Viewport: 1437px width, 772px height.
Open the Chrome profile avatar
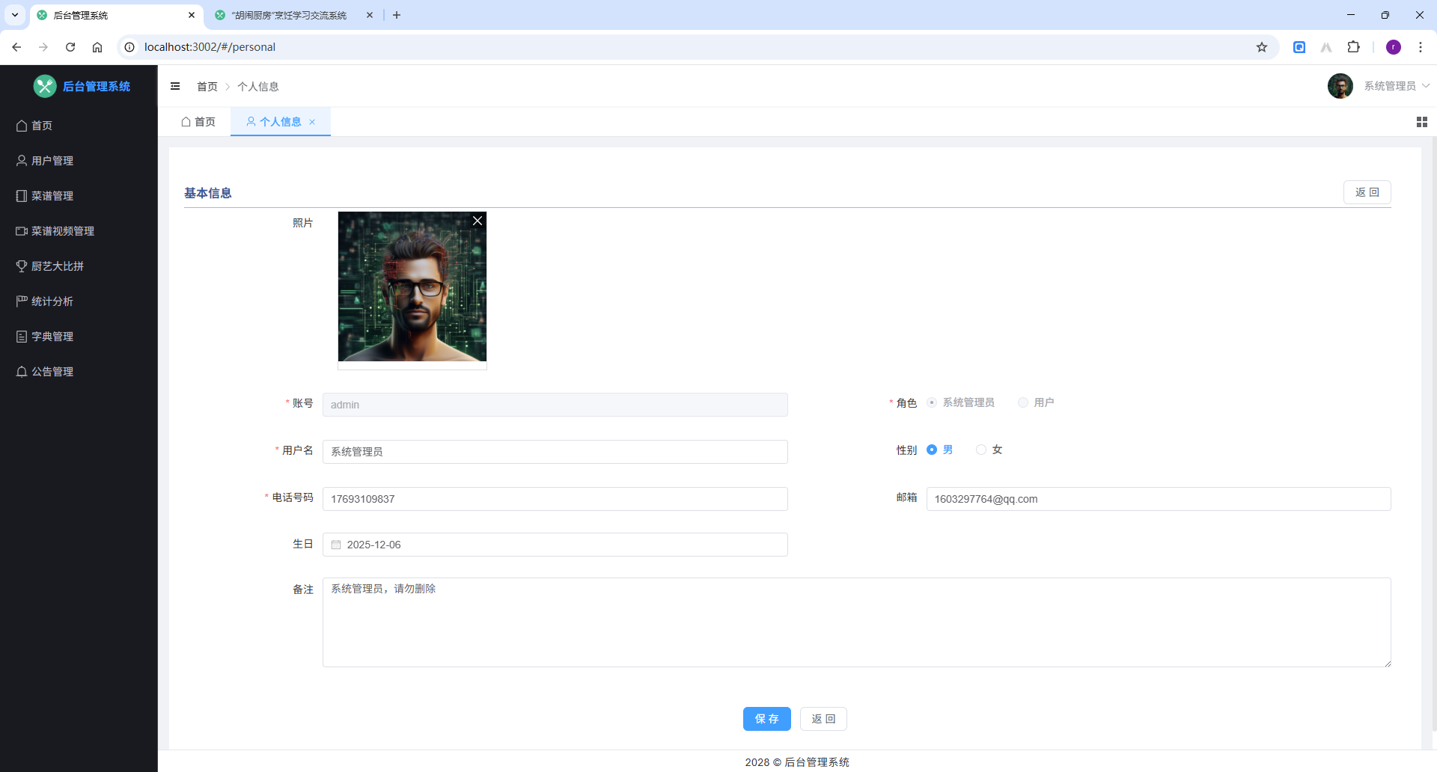point(1394,47)
